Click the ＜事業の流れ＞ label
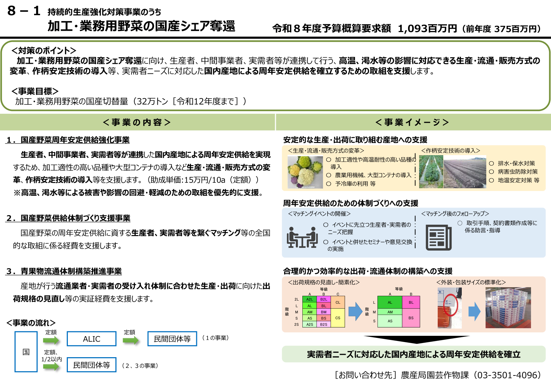This screenshot has height=382, width=551. point(31,323)
